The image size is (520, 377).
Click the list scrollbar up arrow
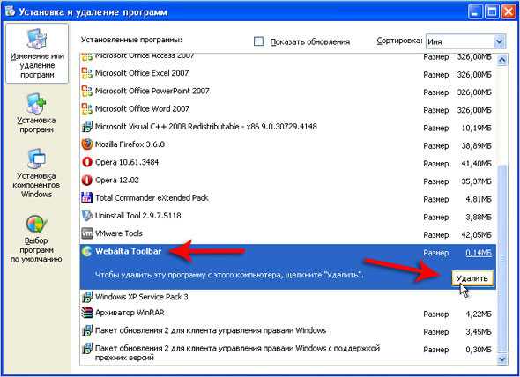pos(502,60)
